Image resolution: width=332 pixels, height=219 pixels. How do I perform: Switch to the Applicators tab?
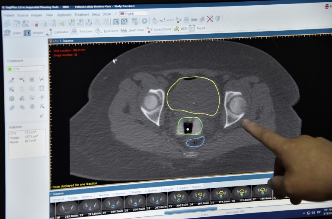(x=111, y=31)
